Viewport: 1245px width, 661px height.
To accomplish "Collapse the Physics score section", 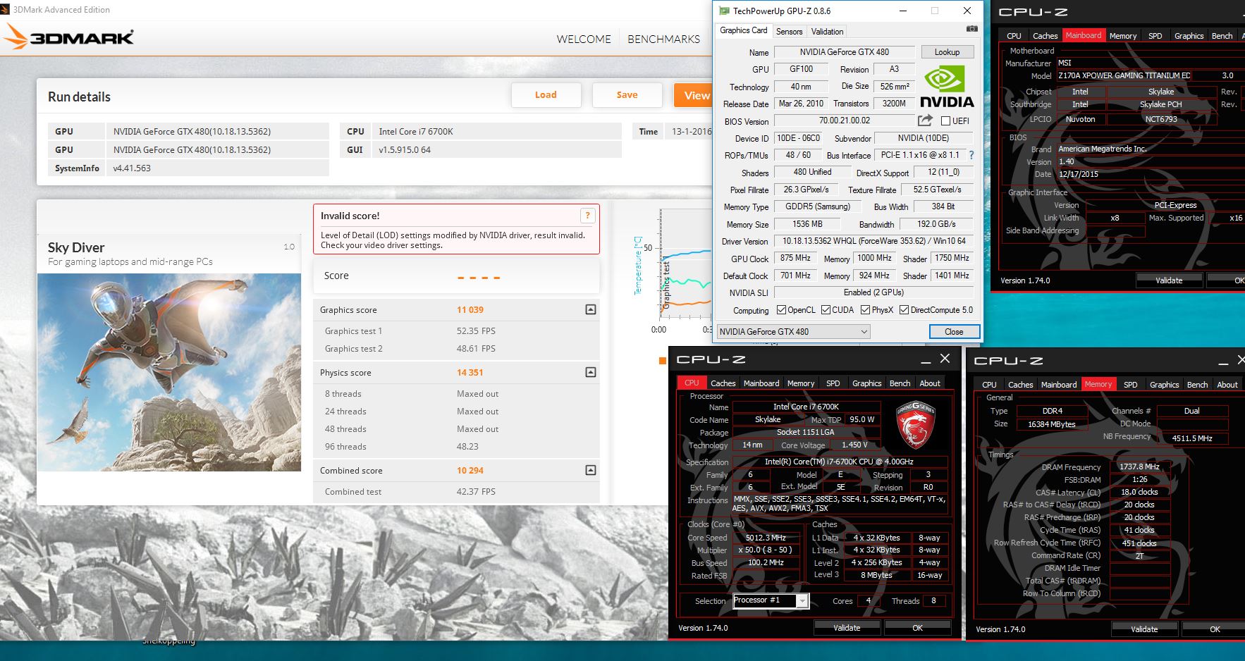I will click(x=591, y=372).
